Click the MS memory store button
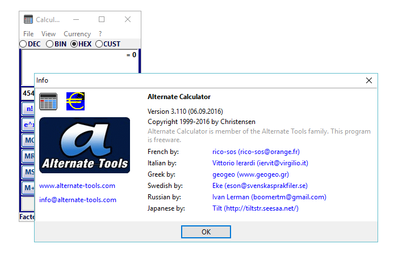This screenshot has height=261, width=394. click(x=28, y=172)
